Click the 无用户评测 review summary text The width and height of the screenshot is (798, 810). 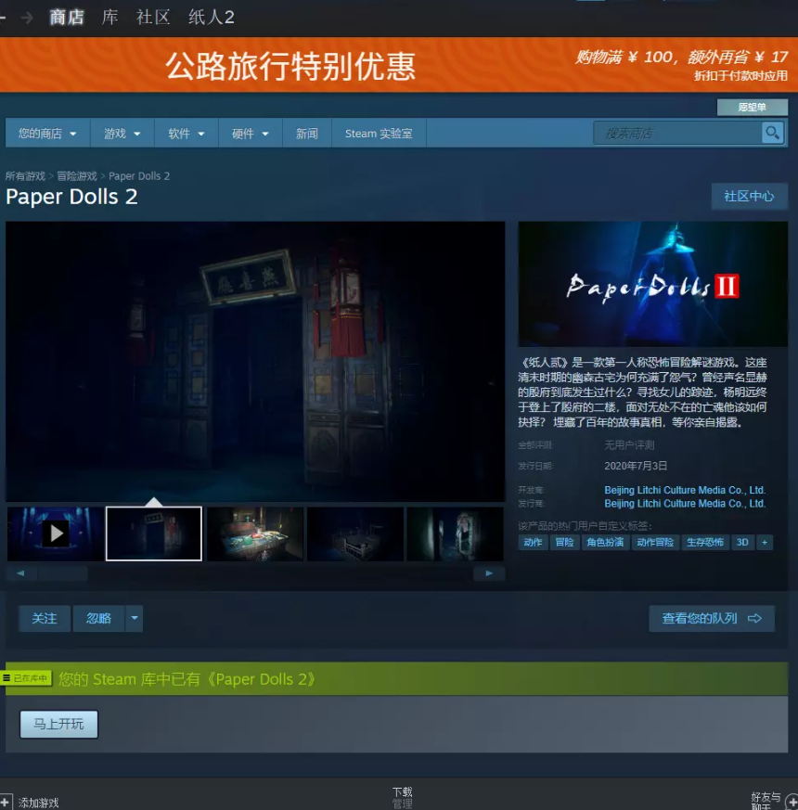point(630,445)
